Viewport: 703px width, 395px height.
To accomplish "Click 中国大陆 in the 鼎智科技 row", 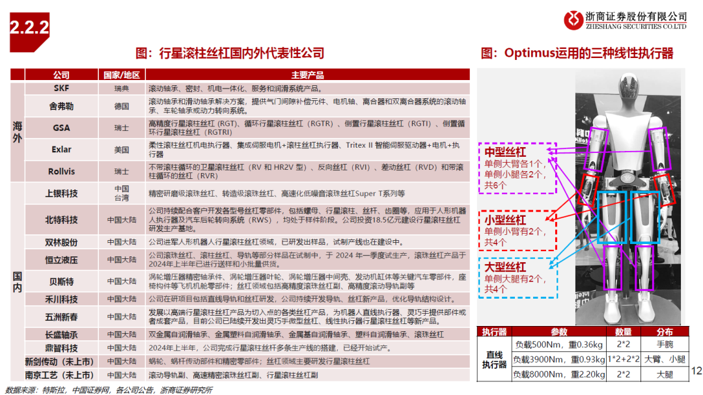I will 122,348.
